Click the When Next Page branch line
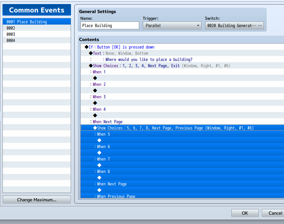Image resolution: width=284 pixels, height=224 pixels. point(107,122)
